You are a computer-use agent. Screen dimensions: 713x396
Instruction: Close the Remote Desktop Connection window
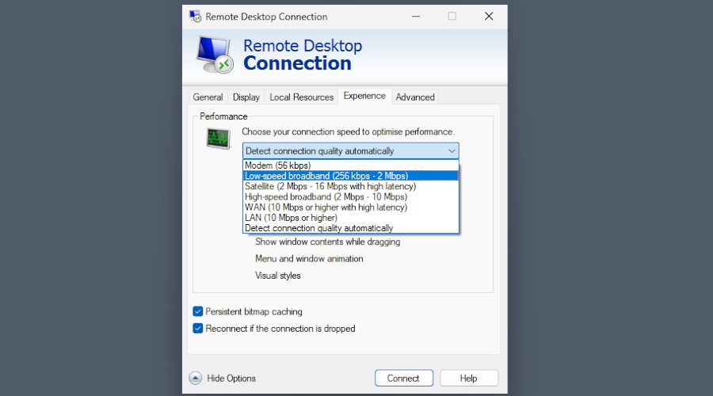[489, 17]
